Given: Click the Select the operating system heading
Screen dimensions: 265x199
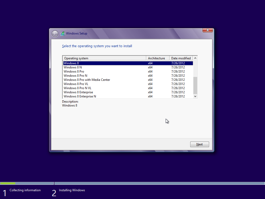Looking at the screenshot, I should (97, 46).
